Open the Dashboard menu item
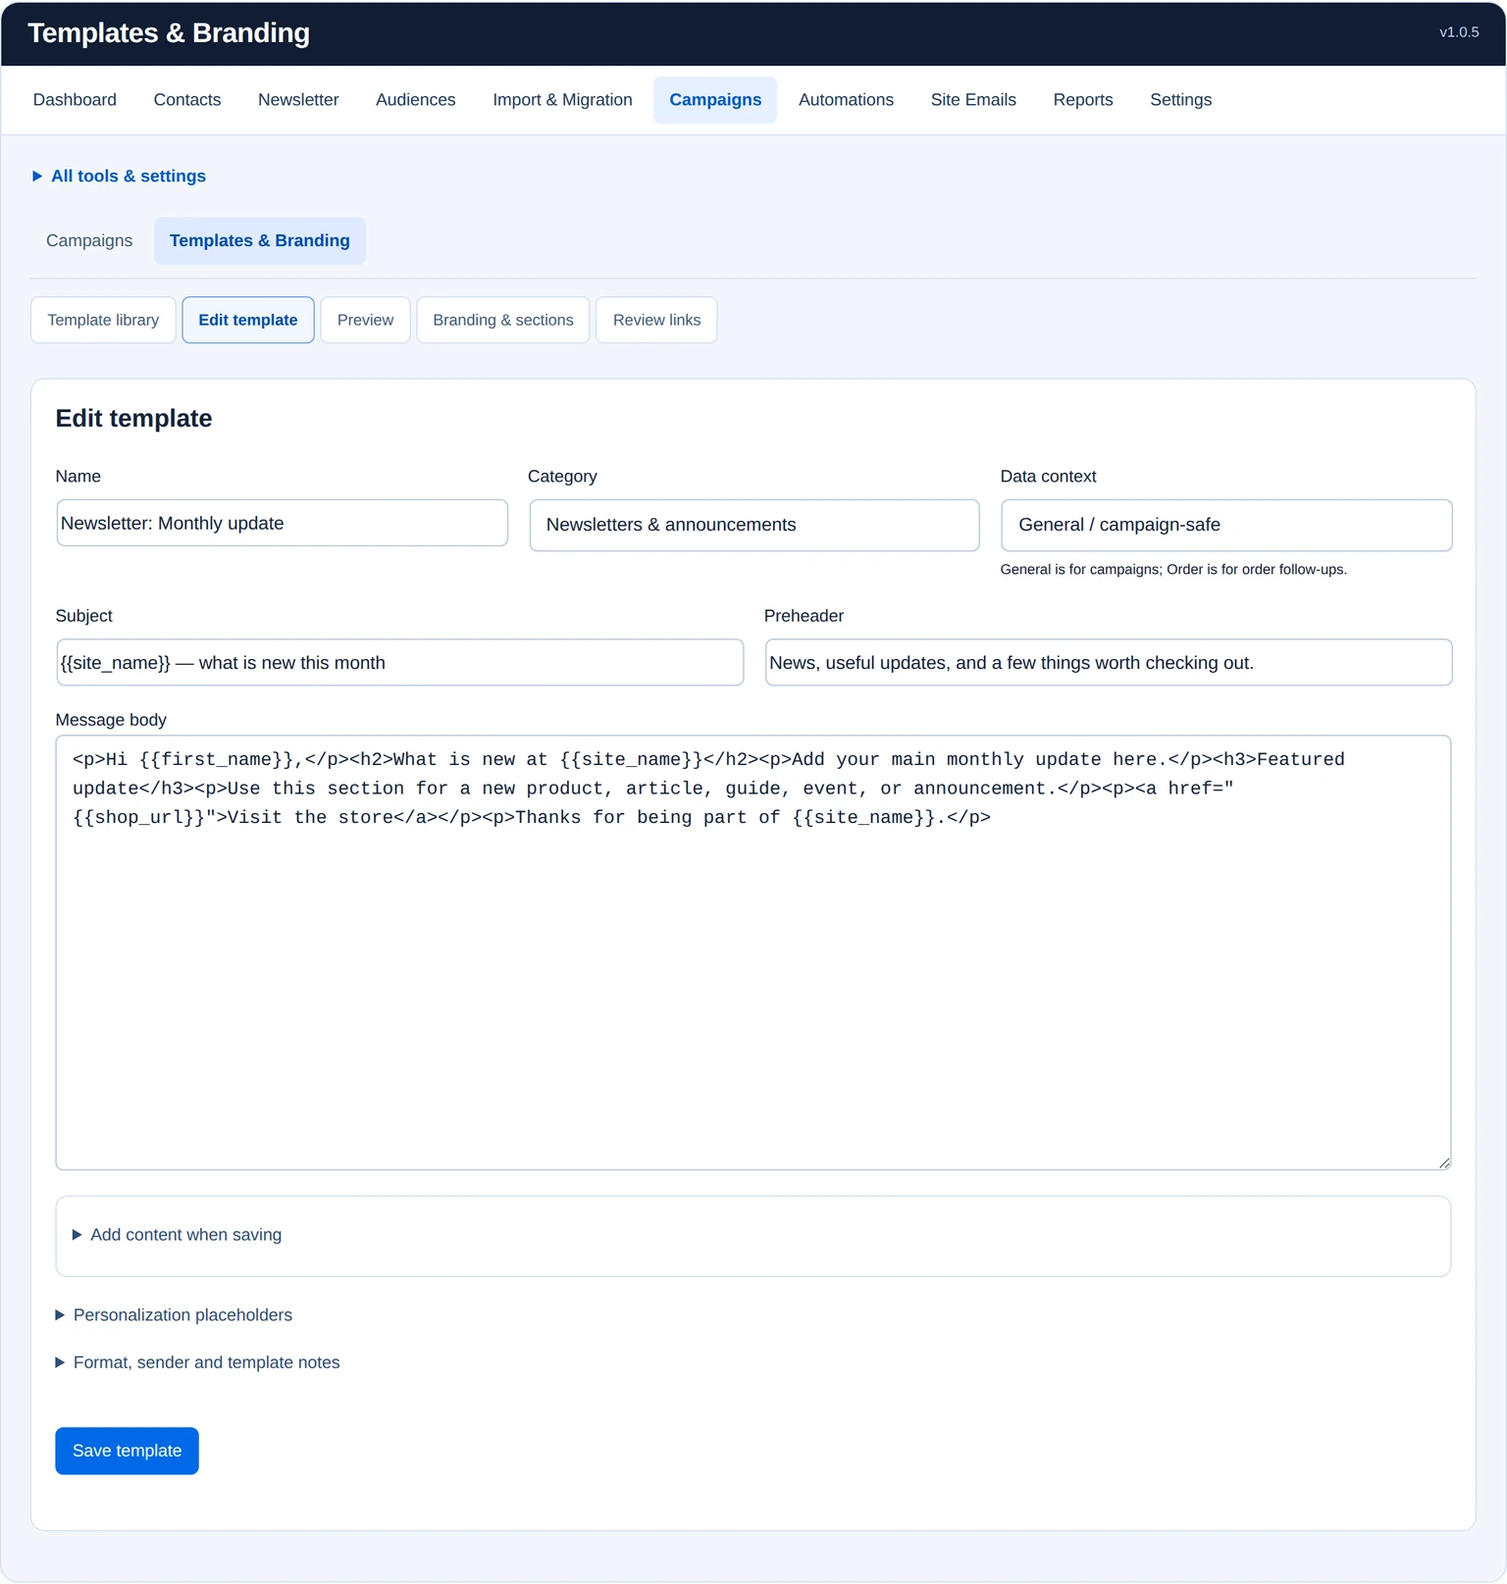Screen dimensions: 1507x1584 75,100
